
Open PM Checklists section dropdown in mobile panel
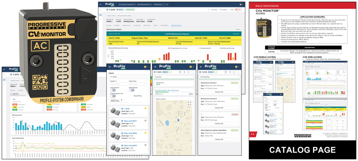(220, 77)
